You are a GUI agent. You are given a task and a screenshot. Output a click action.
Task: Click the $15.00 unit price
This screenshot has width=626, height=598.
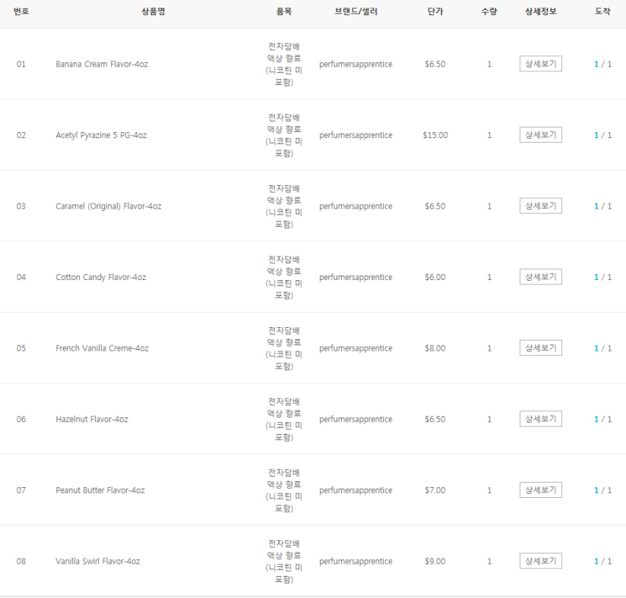[x=435, y=136]
